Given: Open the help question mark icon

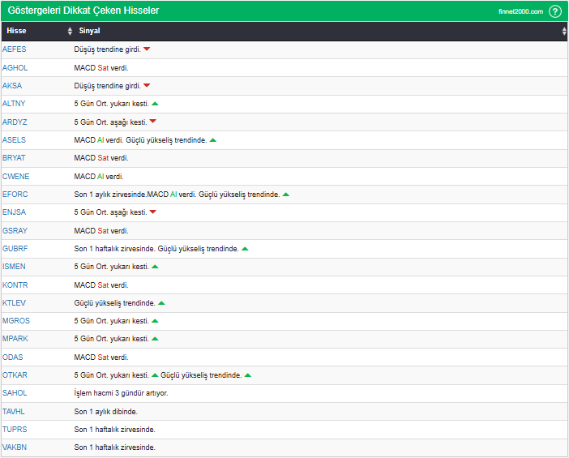Looking at the screenshot, I should pyautogui.click(x=555, y=11).
